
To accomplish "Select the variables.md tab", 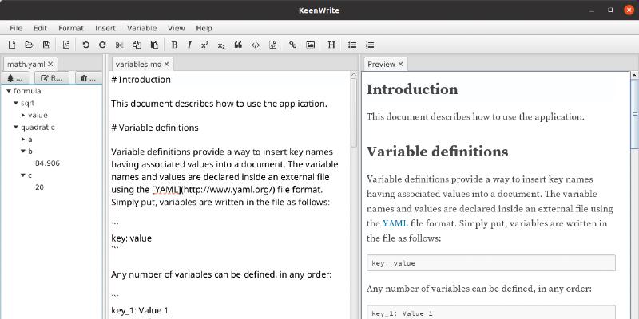I will tap(138, 65).
